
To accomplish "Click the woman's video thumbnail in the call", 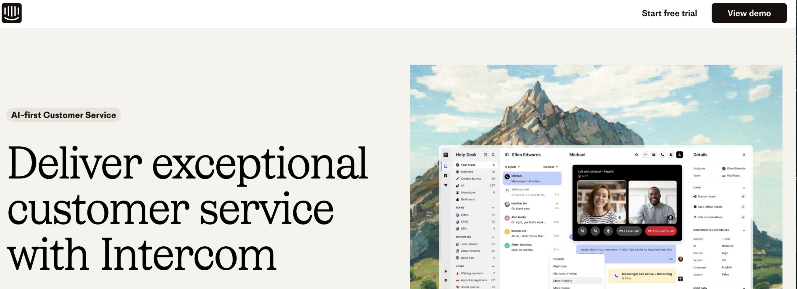I will (x=601, y=202).
